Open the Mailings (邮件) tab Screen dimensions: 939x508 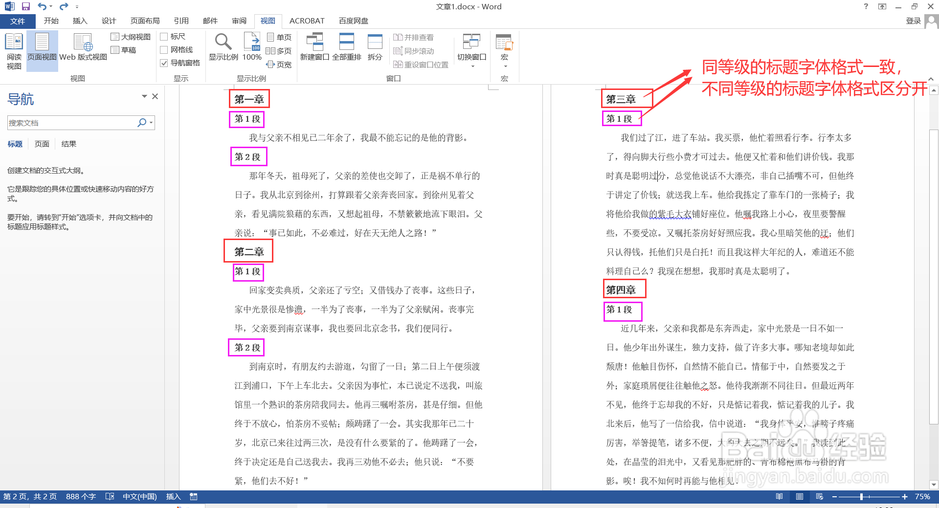pos(210,21)
